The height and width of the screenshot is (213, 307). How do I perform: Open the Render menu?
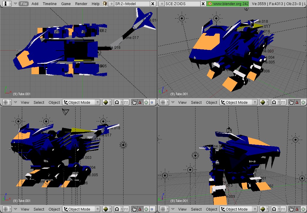pos(81,4)
